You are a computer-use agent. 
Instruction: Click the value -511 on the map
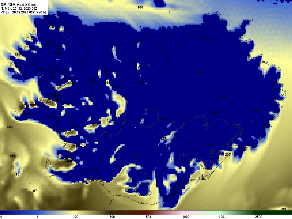pos(186,161)
